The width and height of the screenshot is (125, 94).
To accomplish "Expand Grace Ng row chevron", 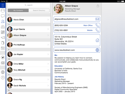I will coord(48,79).
